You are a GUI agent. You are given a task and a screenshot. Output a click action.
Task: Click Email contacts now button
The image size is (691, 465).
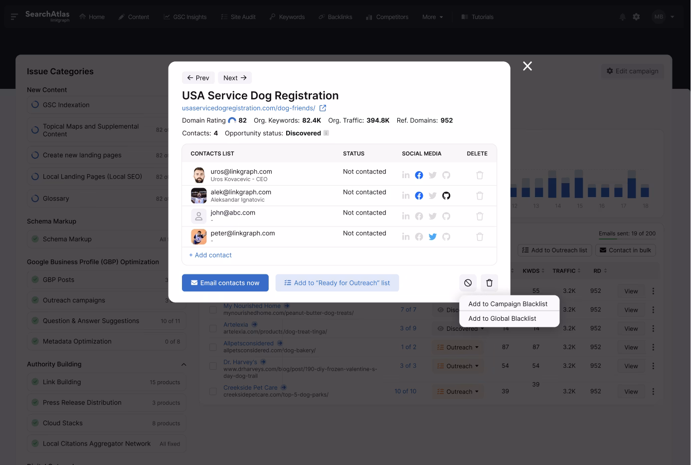point(225,283)
